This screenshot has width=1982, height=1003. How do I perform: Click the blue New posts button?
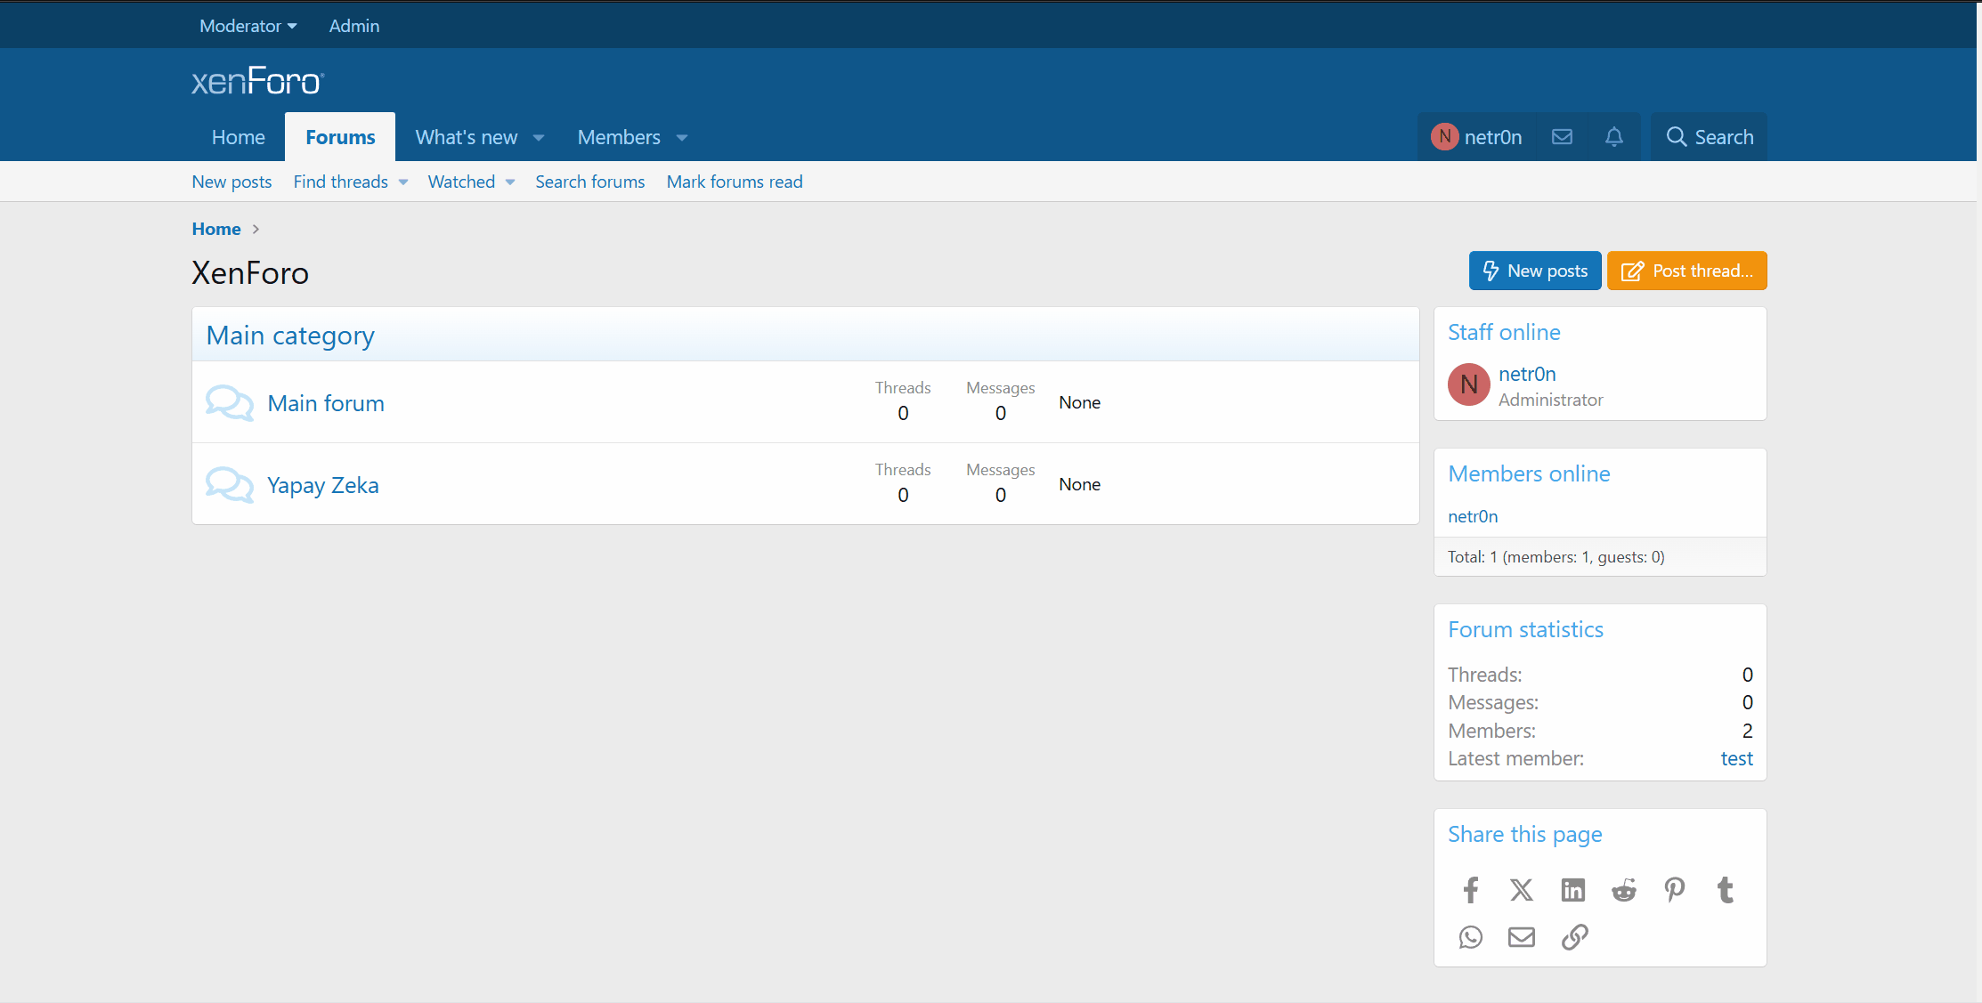click(1535, 271)
